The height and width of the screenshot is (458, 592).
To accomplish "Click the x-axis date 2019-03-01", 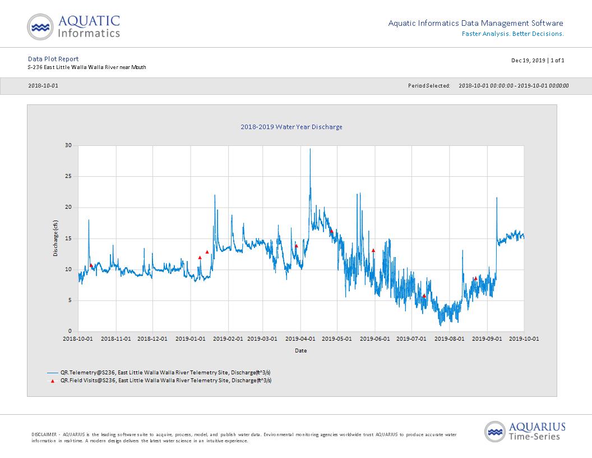I will [262, 338].
